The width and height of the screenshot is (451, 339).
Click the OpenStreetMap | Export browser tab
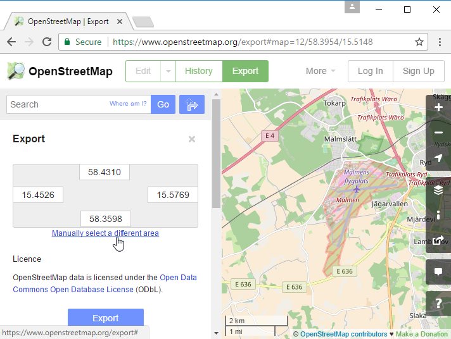pos(68,22)
